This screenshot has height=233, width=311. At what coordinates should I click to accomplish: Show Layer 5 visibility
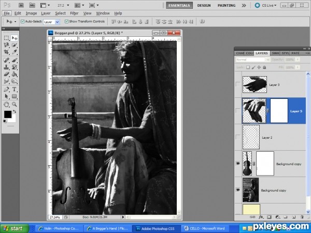click(x=237, y=111)
